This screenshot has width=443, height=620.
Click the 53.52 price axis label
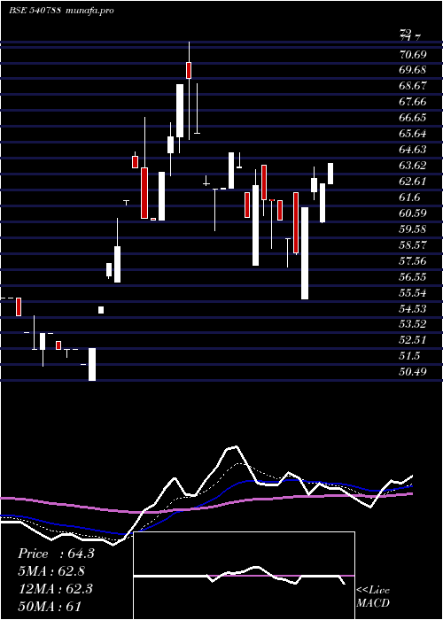click(x=413, y=324)
